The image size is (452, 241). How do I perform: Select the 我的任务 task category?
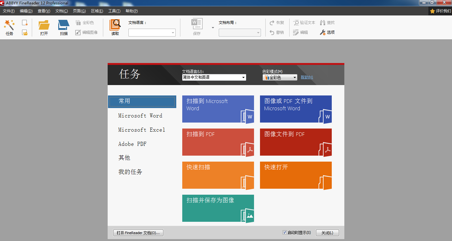pos(130,172)
